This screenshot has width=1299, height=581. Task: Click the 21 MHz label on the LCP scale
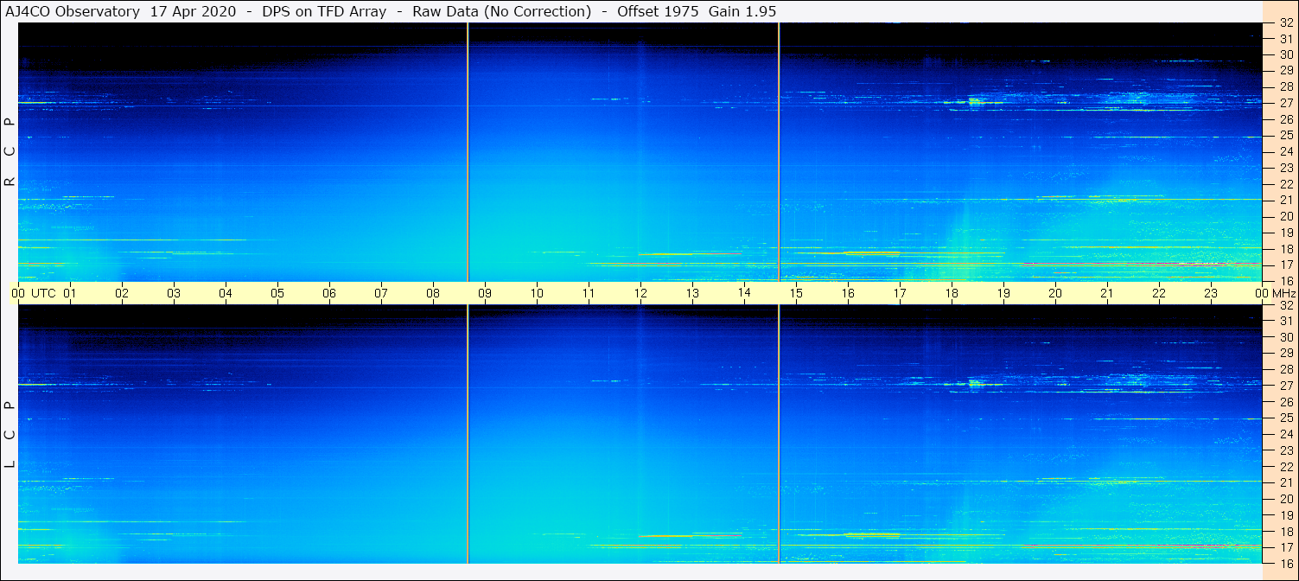coord(1285,482)
